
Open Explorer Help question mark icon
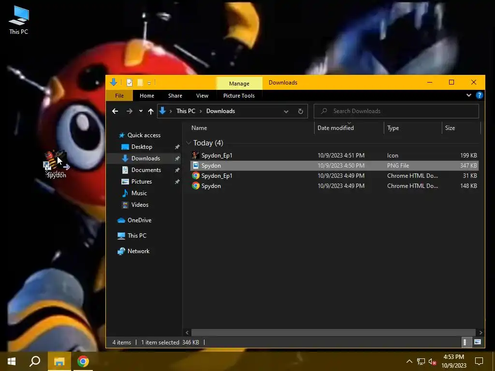pos(479,95)
